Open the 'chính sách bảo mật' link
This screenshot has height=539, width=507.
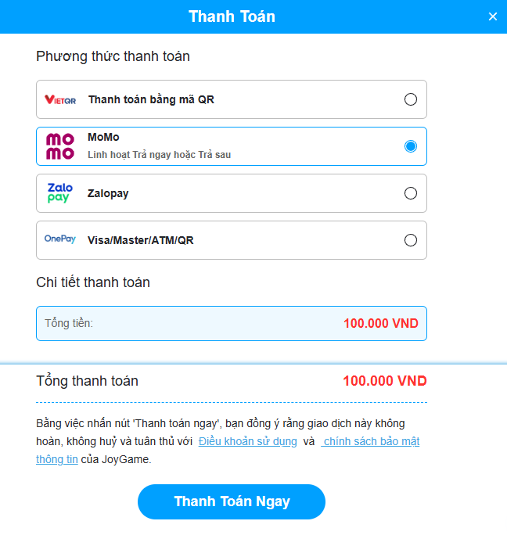pos(372,441)
